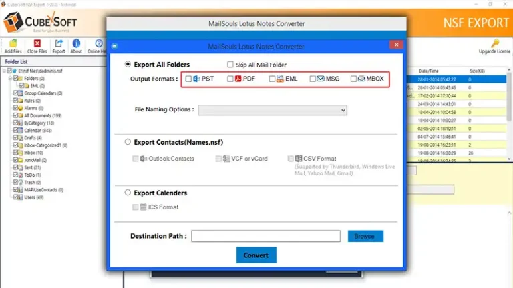Choose the Export Calenders radio option

pyautogui.click(x=128, y=193)
